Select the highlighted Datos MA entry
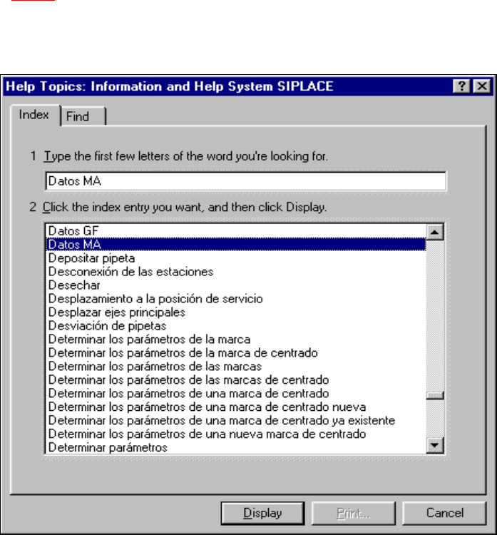The image size is (497, 535). [236, 244]
